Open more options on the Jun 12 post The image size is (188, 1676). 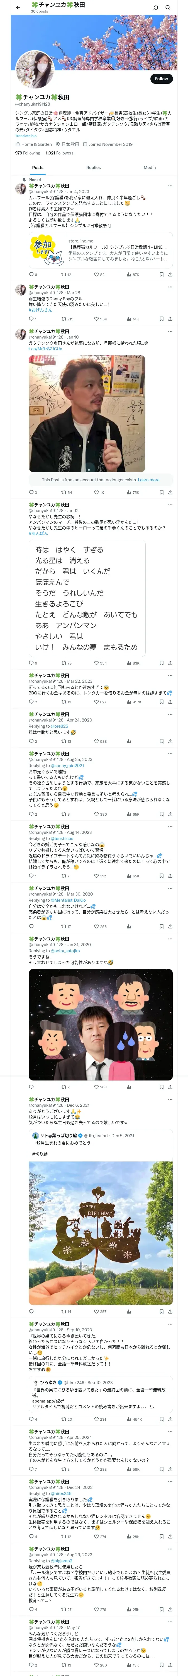pyautogui.click(x=170, y=504)
